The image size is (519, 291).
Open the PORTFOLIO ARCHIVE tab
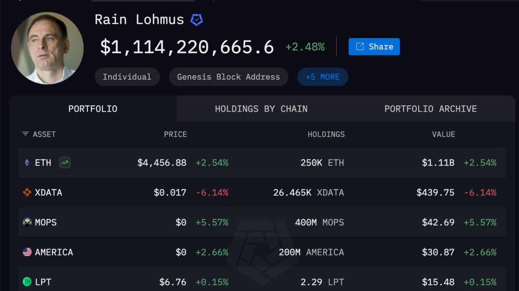431,109
